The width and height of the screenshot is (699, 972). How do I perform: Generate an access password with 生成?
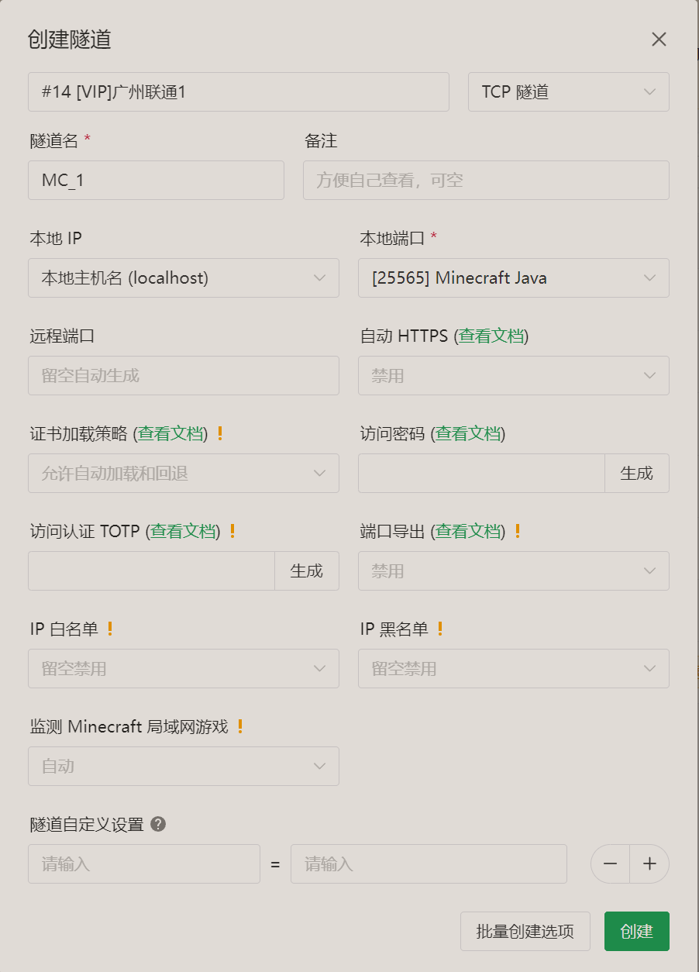click(x=636, y=473)
